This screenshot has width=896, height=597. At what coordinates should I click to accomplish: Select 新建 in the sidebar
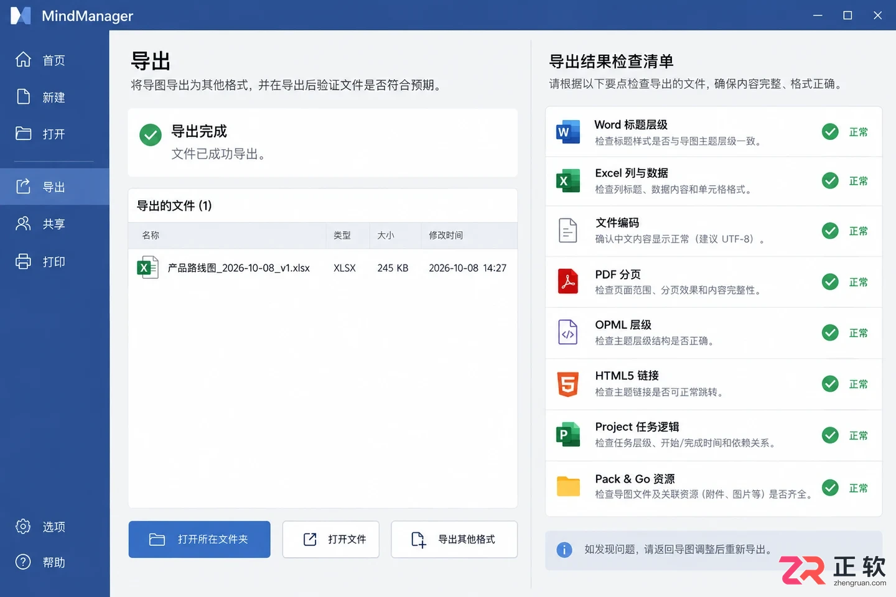[55, 97]
